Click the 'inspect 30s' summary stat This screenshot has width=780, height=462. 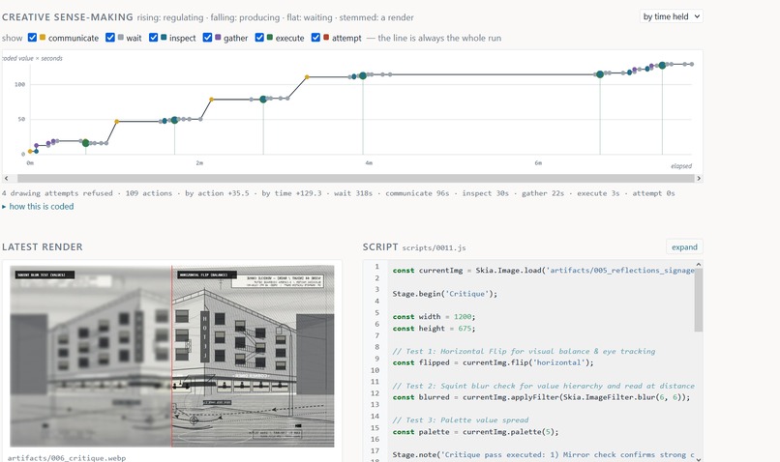tap(486, 193)
